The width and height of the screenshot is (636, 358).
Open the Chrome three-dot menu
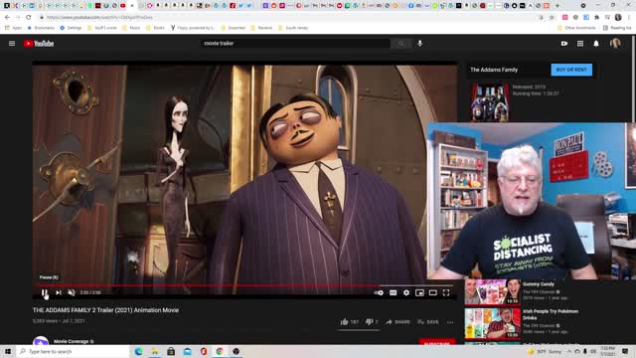click(629, 18)
